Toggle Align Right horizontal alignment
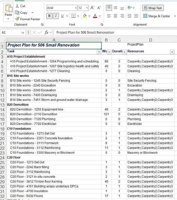 coord(122,16)
